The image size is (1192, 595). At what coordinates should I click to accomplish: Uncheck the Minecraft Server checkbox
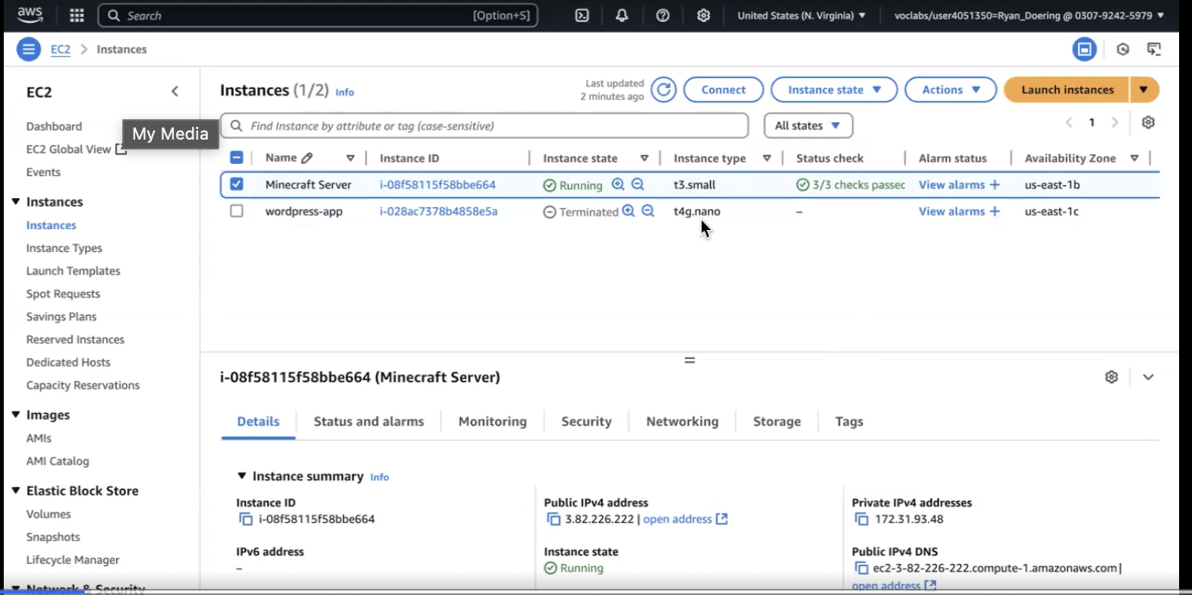point(237,184)
